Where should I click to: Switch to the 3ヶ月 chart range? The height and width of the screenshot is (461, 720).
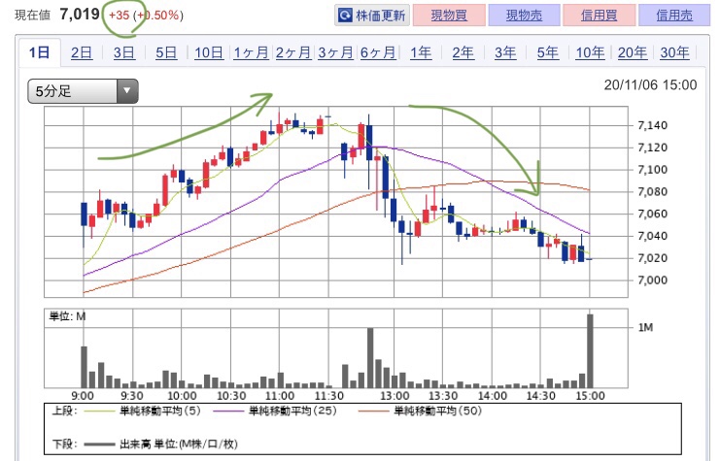[x=335, y=52]
